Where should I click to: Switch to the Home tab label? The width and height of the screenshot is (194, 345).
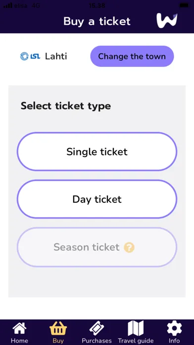coord(19,341)
